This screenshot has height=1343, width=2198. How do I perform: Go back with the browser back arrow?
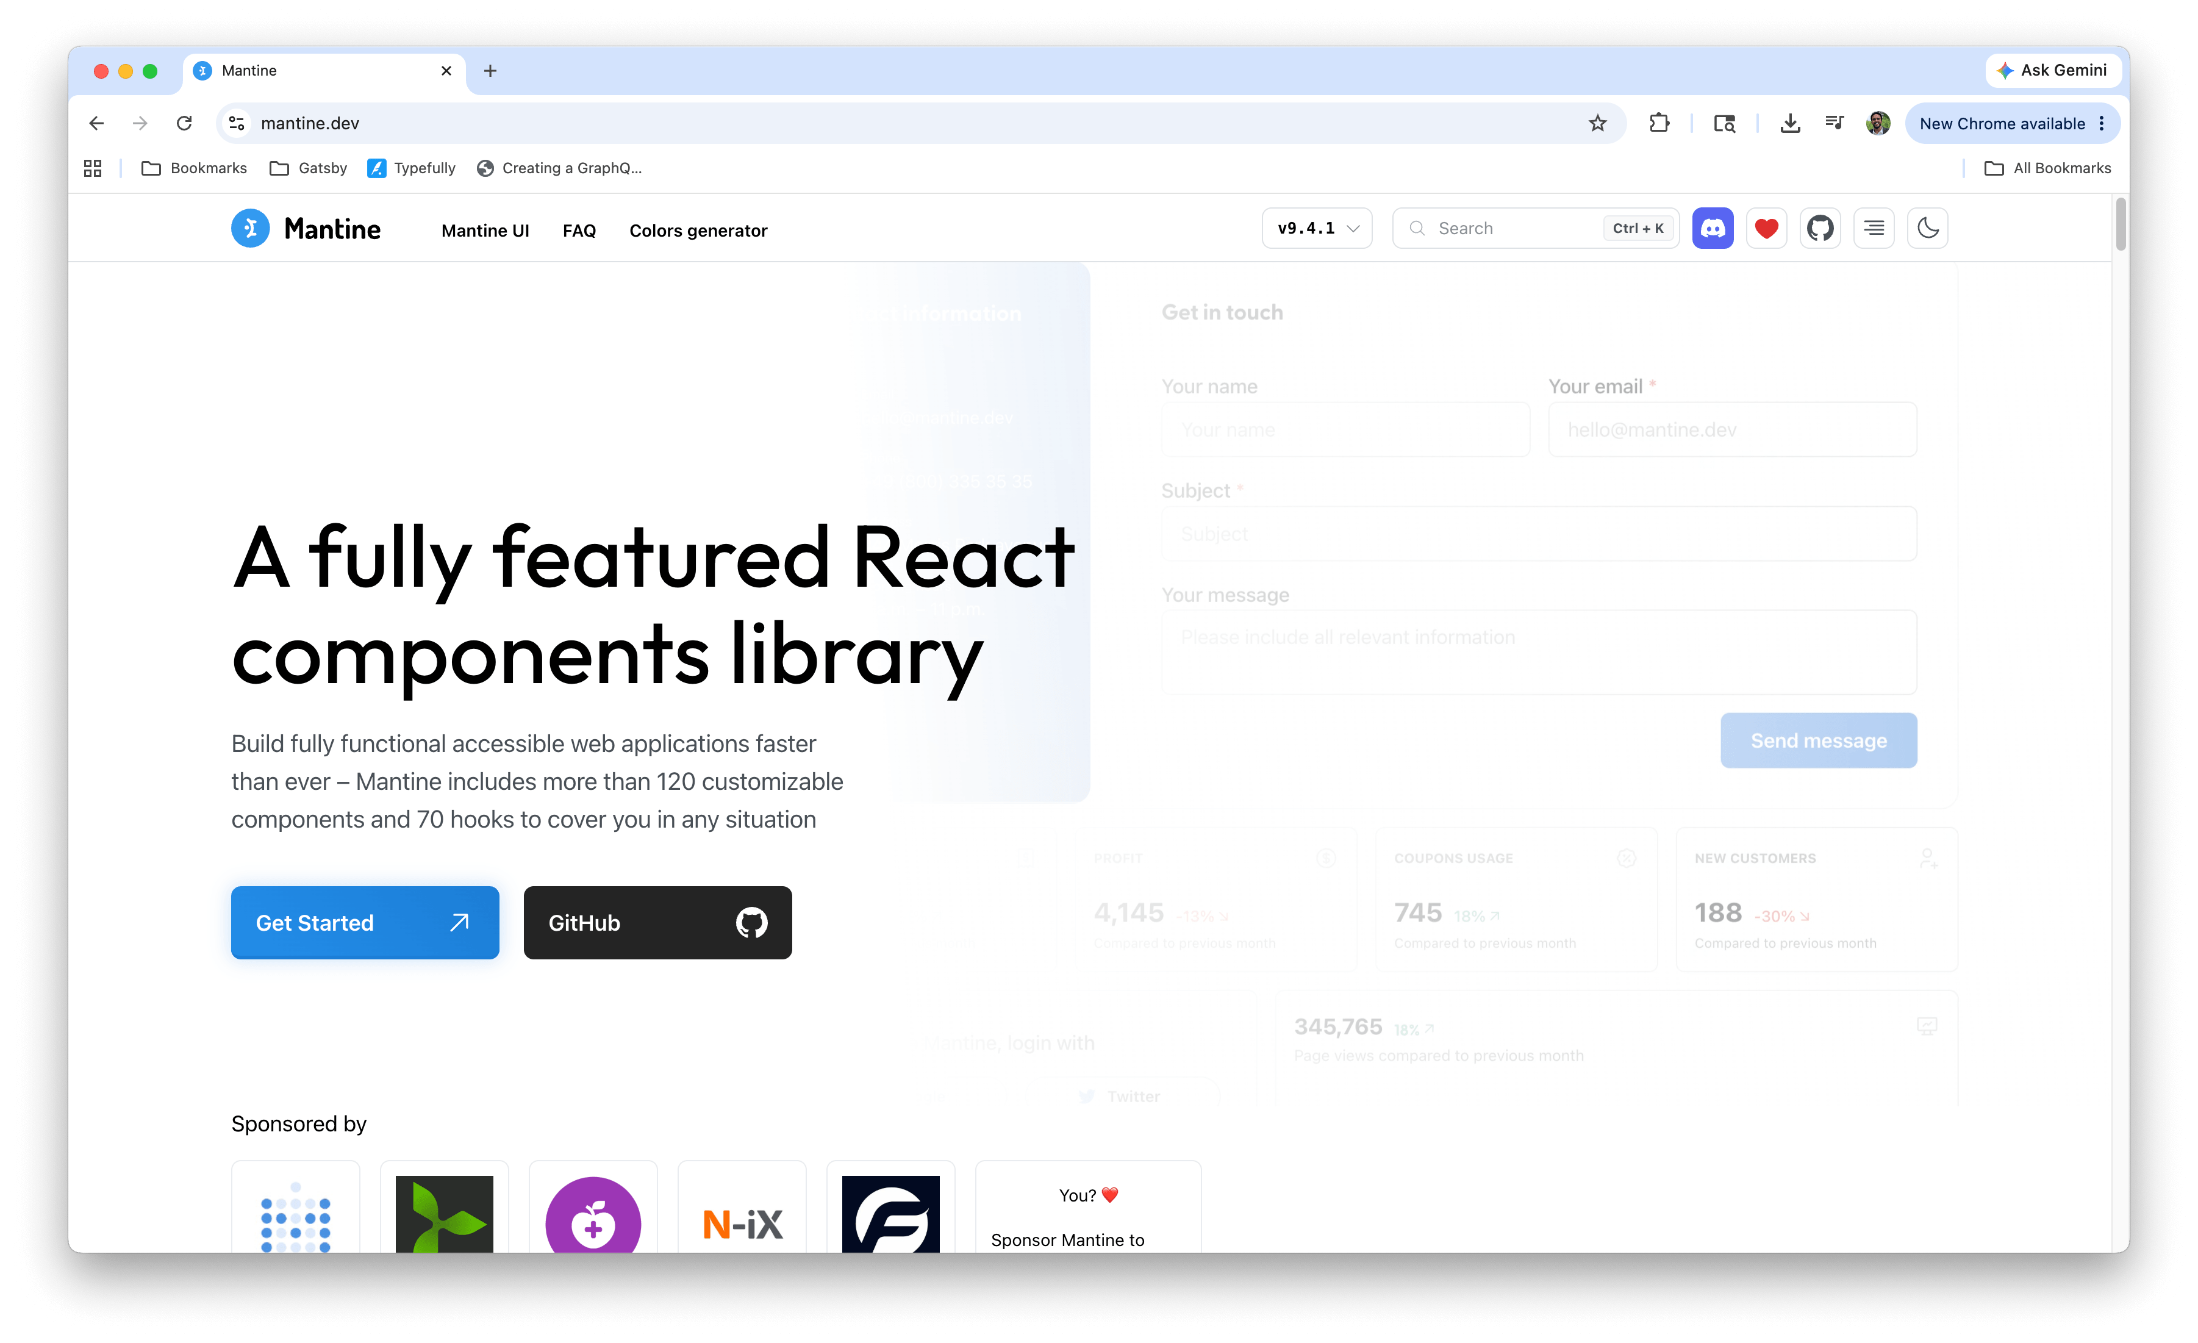click(96, 123)
